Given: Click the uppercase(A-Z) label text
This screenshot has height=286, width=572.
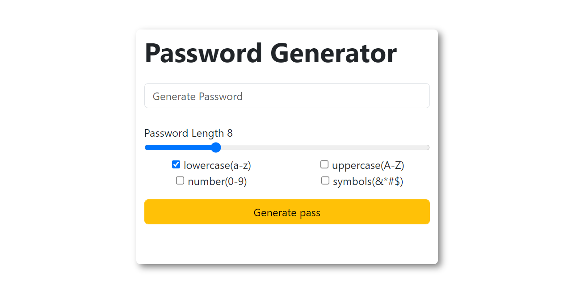Looking at the screenshot, I should coord(368,165).
